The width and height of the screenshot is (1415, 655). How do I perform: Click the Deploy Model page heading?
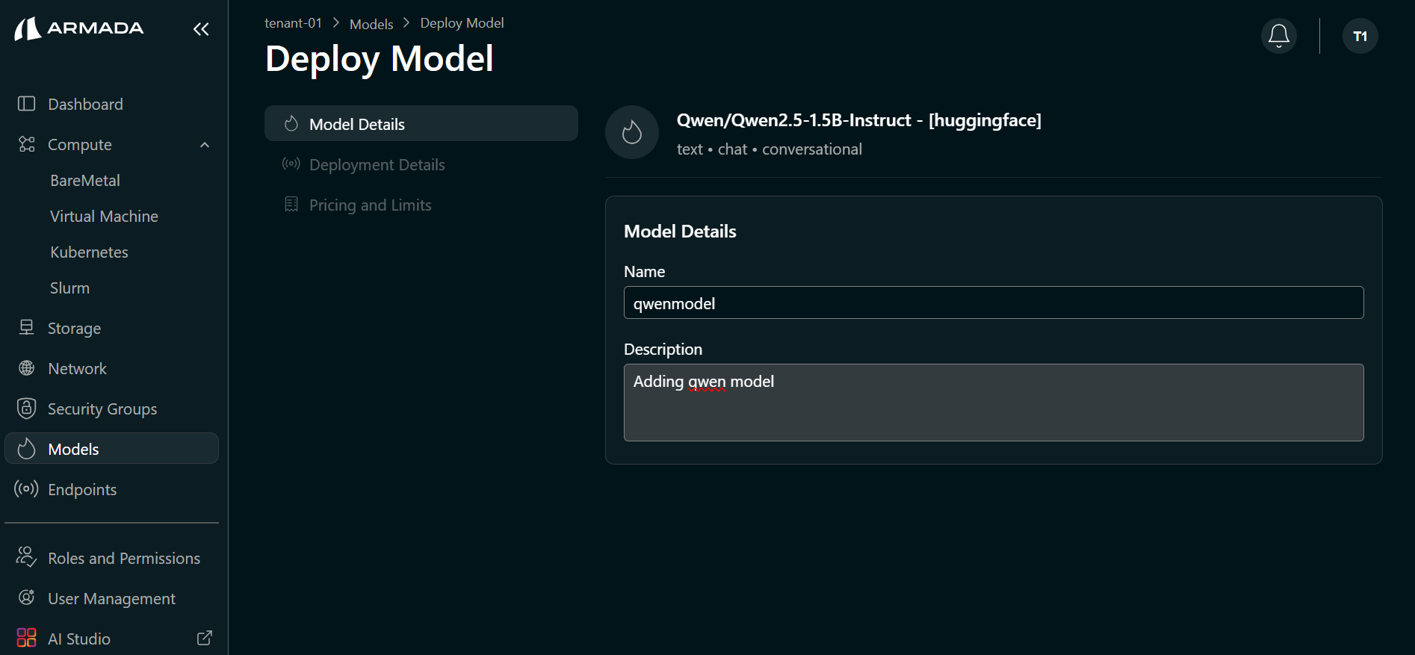click(380, 58)
